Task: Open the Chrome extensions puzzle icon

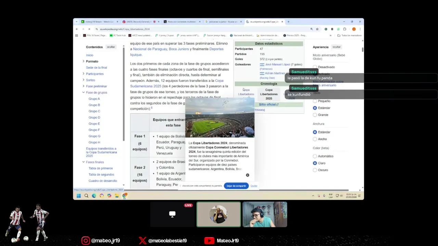Action: coord(345,29)
